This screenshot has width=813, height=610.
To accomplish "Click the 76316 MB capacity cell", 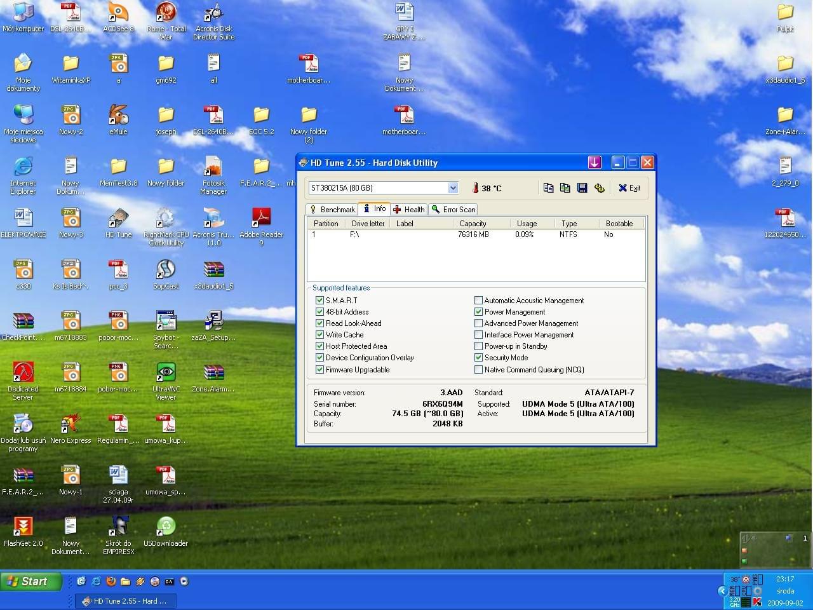I will [473, 234].
